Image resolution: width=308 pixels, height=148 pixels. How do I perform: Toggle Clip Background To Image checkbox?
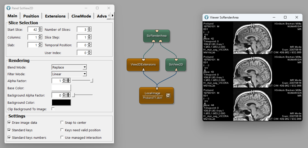53,109
